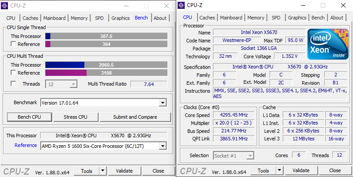
Task: Open Mainboard tab in right window
Action: (231, 18)
